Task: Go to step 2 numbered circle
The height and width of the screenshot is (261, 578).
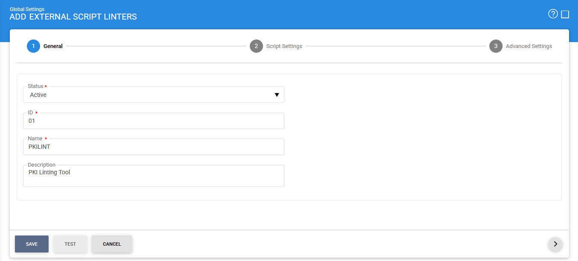Action: tap(256, 46)
